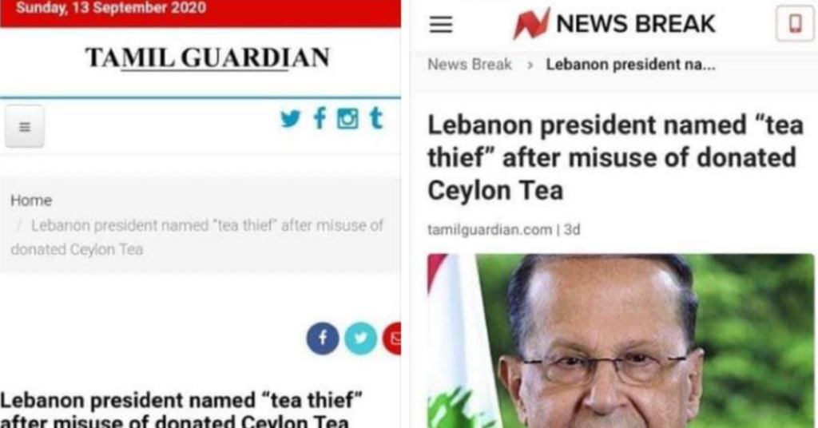Share article via red email button

[391, 339]
